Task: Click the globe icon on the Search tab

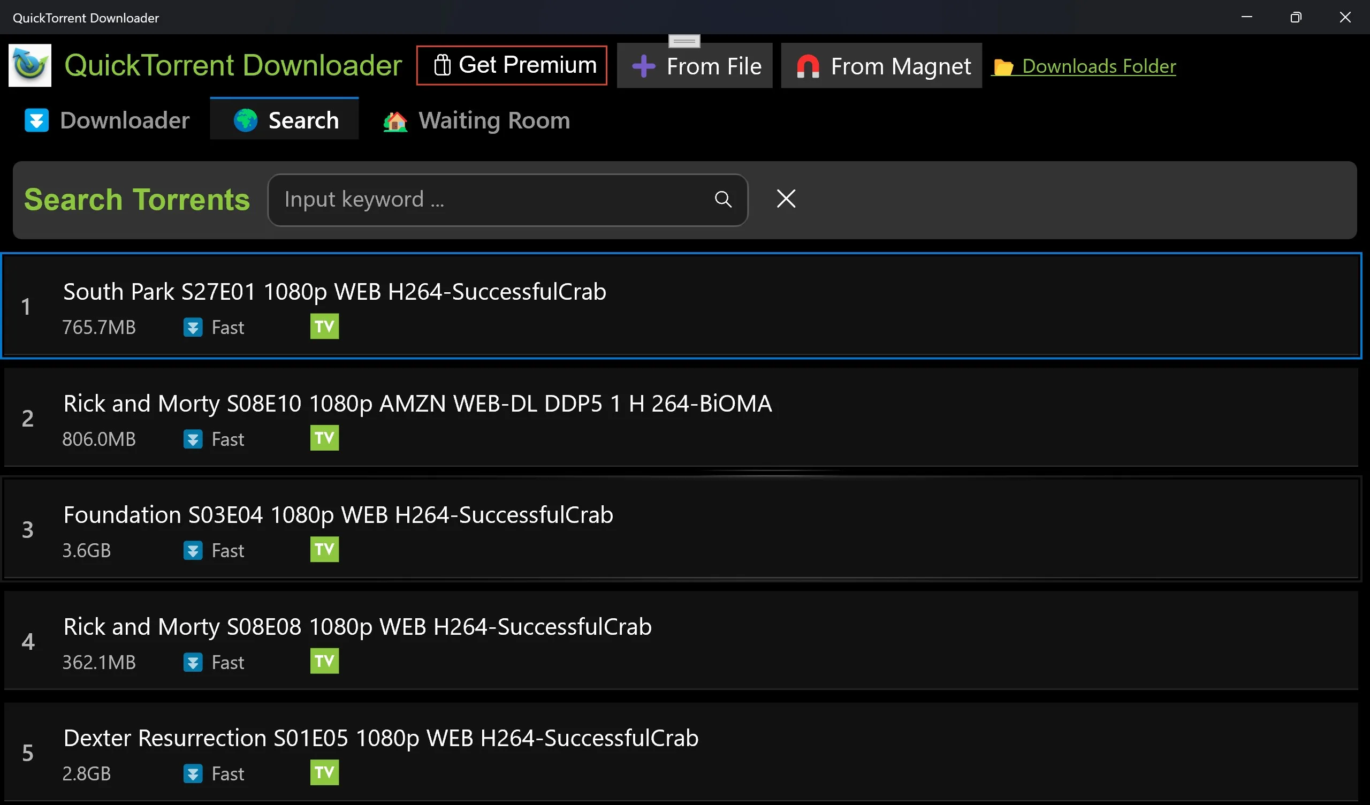Action: (x=246, y=120)
